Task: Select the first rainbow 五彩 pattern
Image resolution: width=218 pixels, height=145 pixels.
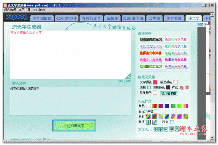Action: tap(148, 117)
